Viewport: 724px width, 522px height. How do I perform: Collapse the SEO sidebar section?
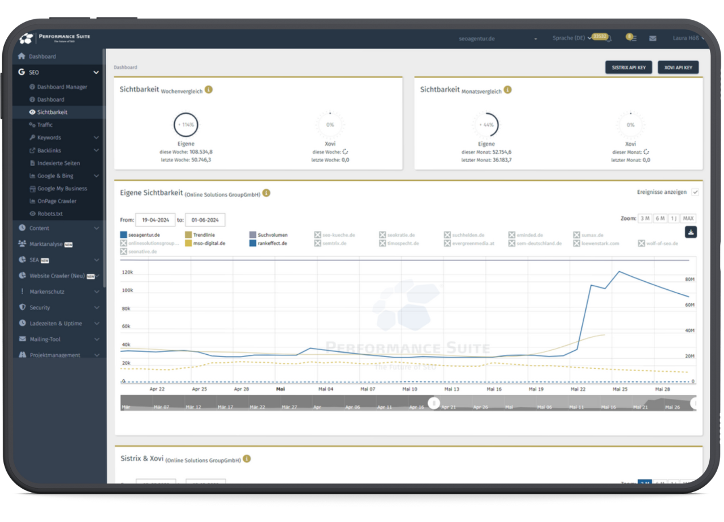(96, 72)
